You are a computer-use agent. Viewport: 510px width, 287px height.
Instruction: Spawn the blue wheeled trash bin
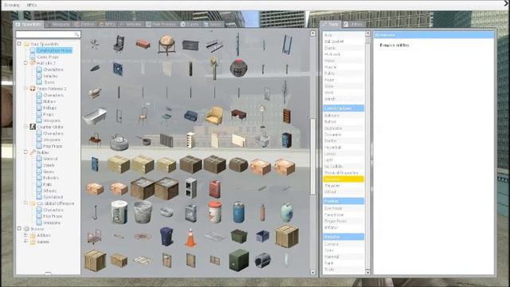point(167,236)
